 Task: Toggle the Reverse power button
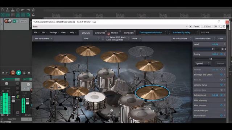pos(221,69)
